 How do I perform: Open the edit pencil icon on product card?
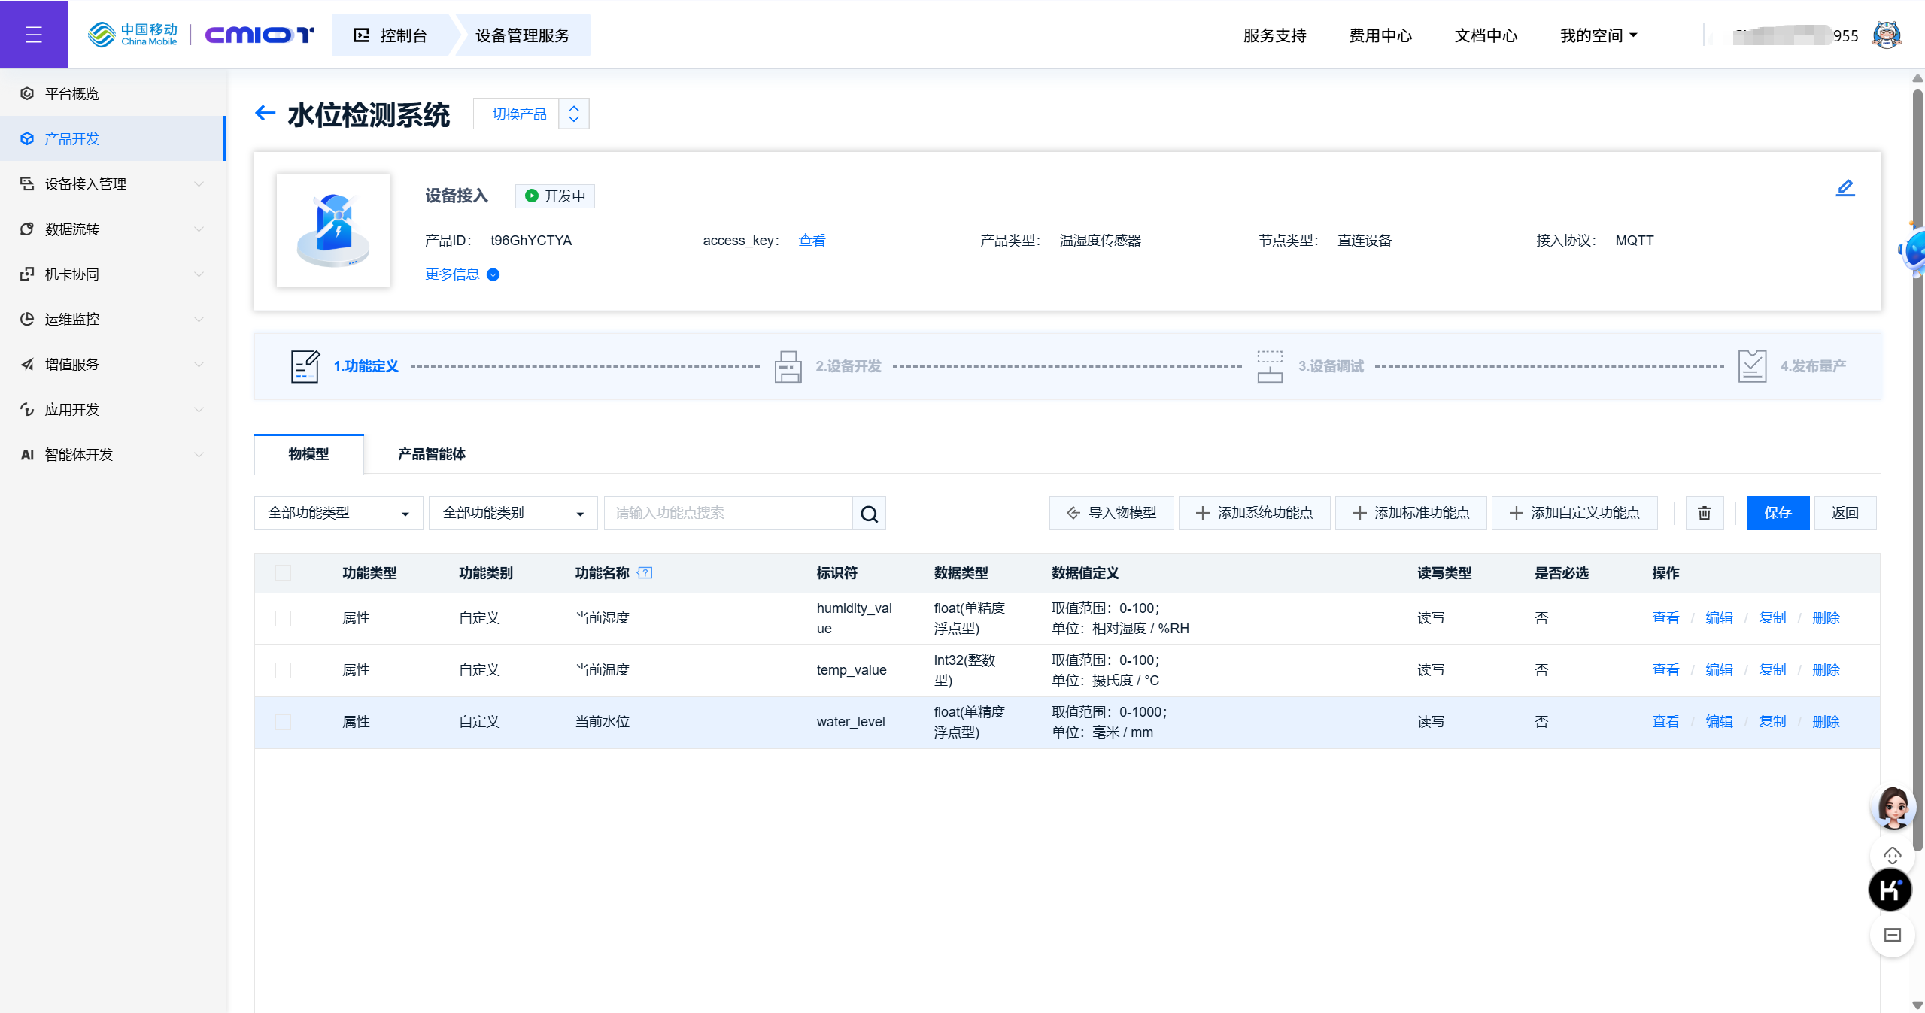[1845, 187]
